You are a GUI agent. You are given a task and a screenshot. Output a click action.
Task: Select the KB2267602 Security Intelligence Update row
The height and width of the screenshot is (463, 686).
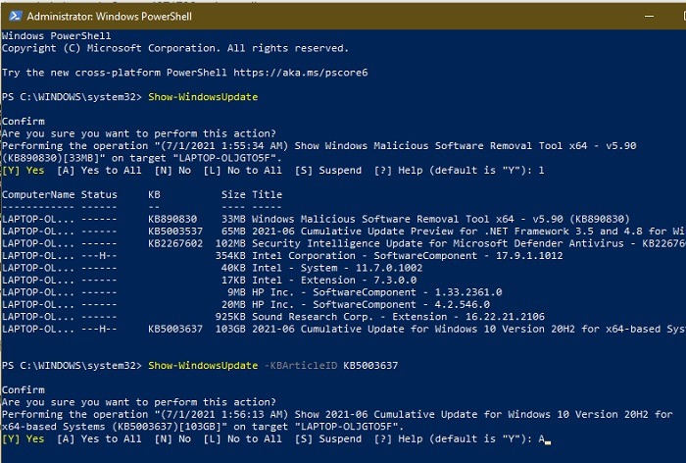[392, 243]
